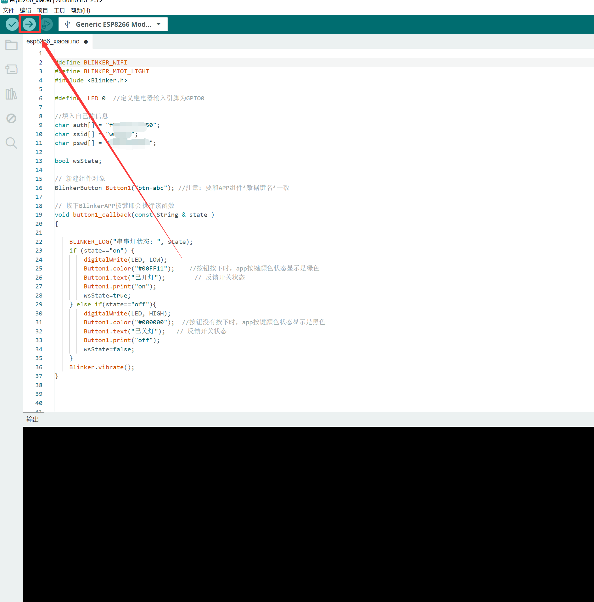Click the unsaved dot on esp8266_xiaoai.ino tab
594x602 pixels.
[x=86, y=42]
